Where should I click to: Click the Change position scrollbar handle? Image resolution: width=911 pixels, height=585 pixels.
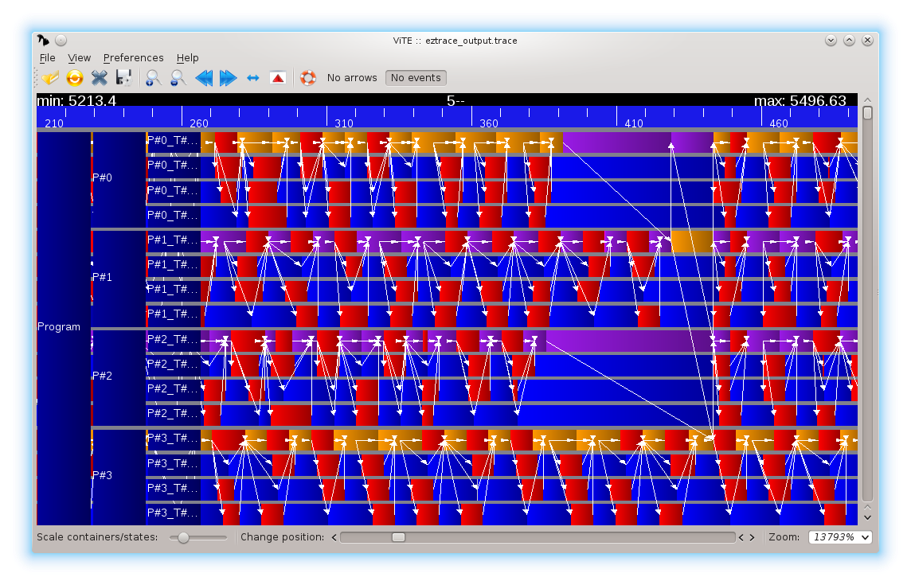tap(398, 537)
